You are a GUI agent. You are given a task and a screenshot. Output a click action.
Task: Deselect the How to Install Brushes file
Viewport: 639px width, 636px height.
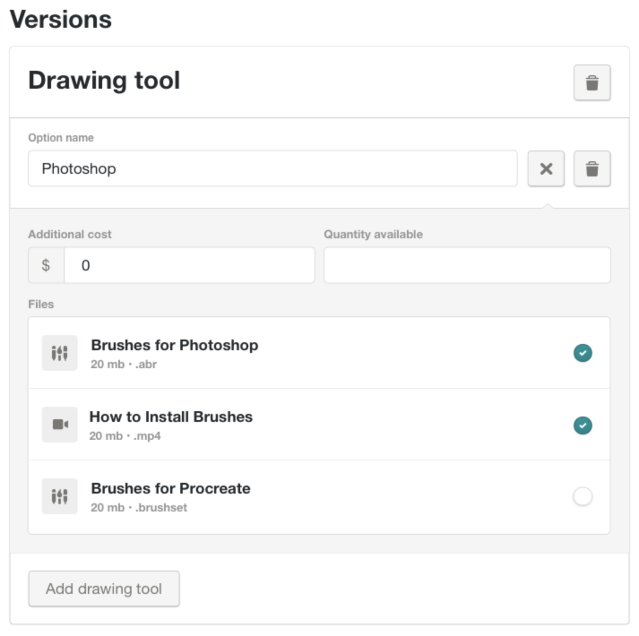tap(583, 425)
